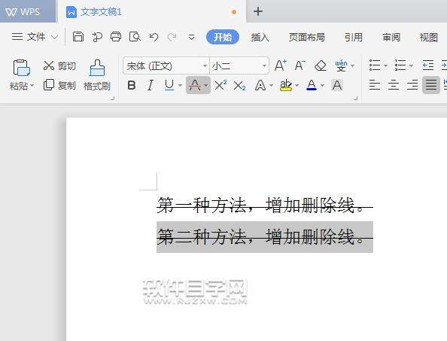
Task: Expand the underline style dropdown arrow
Action: (180, 86)
